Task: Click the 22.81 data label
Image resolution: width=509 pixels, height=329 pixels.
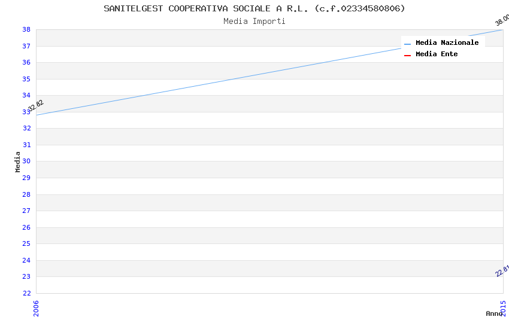Action: pos(502,271)
